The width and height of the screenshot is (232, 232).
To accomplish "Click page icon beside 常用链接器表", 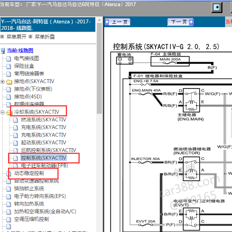I will (9, 74).
